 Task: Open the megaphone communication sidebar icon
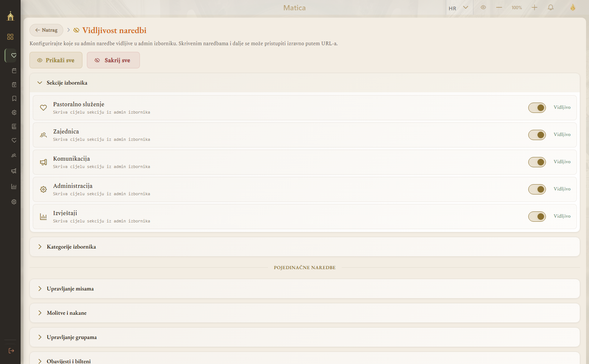pyautogui.click(x=14, y=171)
